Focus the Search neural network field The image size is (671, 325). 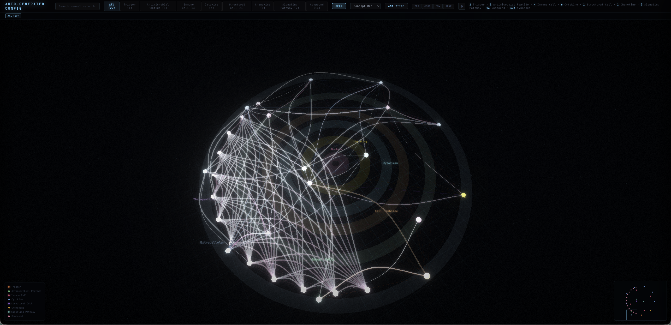pyautogui.click(x=78, y=6)
